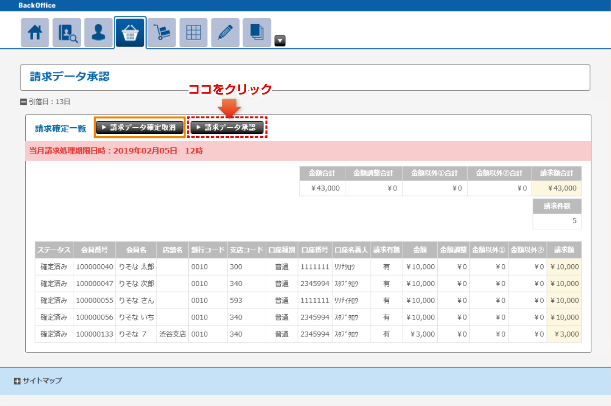Click the 金額以外①合計 header cell
Viewport: 611px width, 406px height.
pos(434,173)
